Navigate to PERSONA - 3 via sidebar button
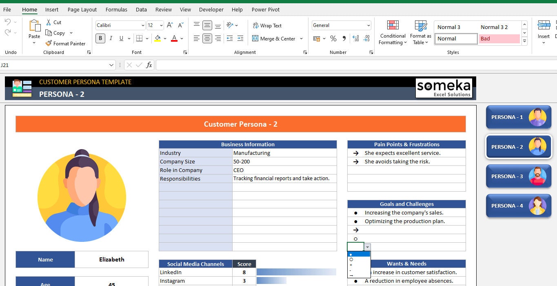Screen dimensions: 557x286 (518, 176)
